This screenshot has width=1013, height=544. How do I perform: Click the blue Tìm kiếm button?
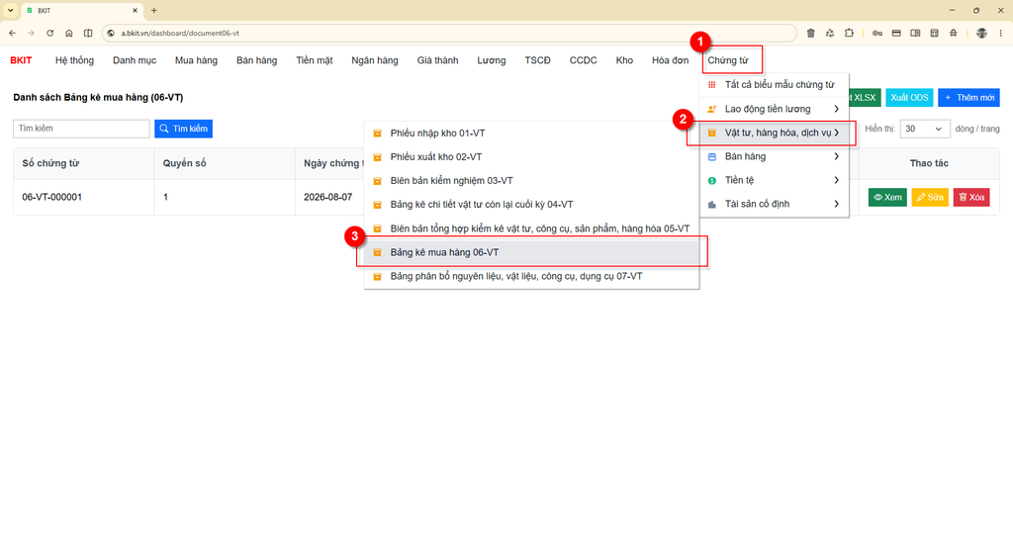click(183, 129)
